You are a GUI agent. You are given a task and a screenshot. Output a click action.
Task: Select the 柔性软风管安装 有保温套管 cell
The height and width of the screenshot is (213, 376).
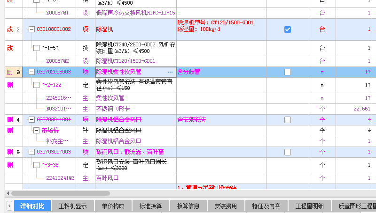tap(136, 85)
